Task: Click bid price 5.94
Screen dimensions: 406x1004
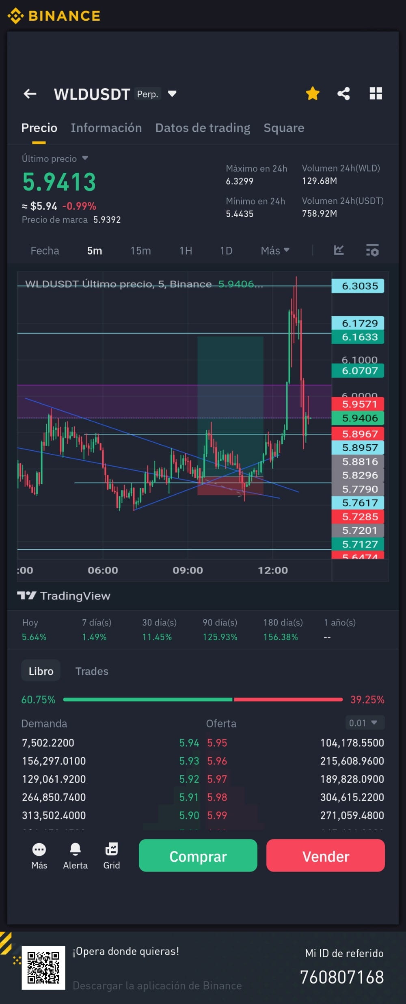Action: point(189,743)
